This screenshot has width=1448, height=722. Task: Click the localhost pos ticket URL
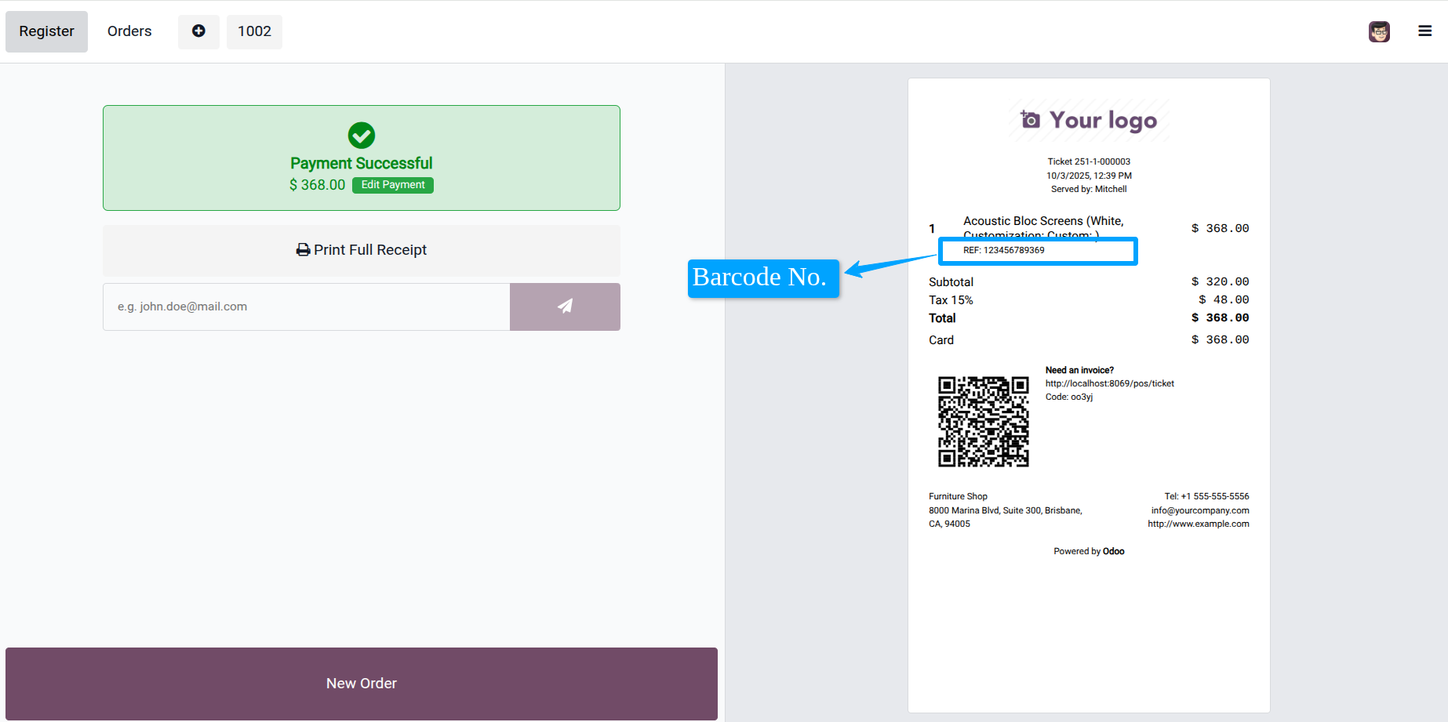[x=1109, y=383]
